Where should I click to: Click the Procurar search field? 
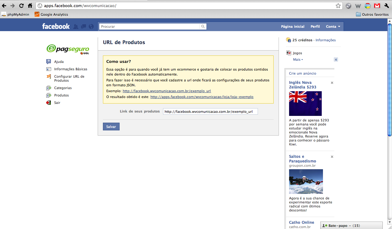149,27
